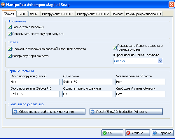Click Сбросить настройки к по умолчанию button

49,111
